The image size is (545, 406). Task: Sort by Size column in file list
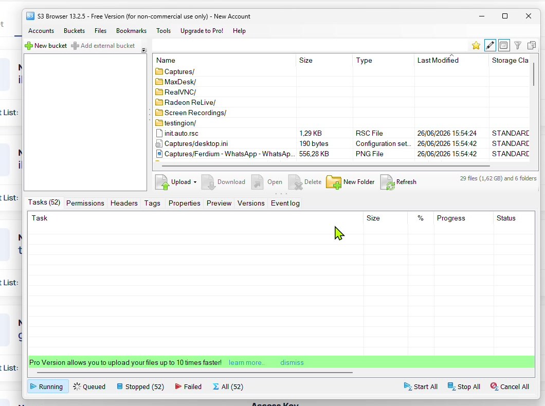pos(324,61)
